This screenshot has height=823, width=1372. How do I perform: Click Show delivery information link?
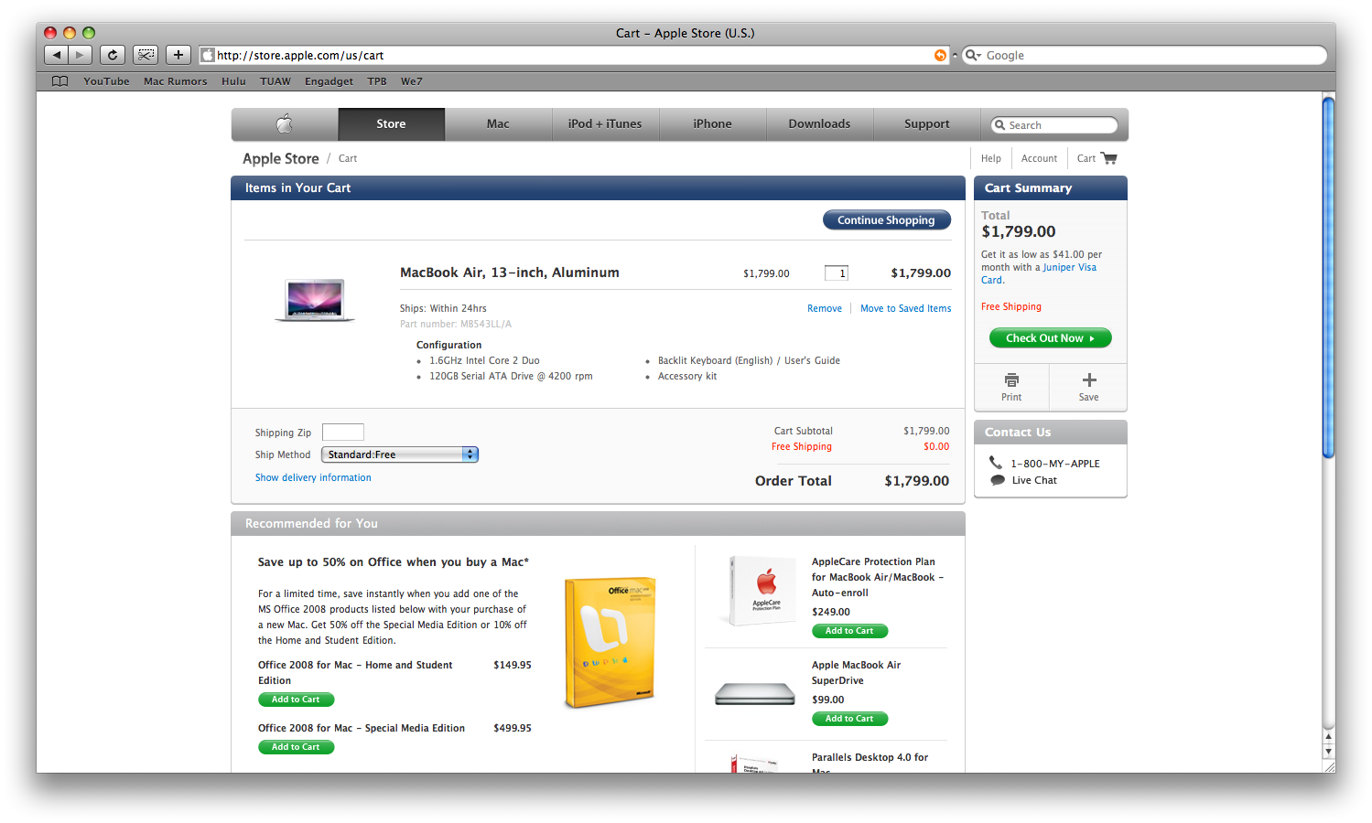click(313, 477)
